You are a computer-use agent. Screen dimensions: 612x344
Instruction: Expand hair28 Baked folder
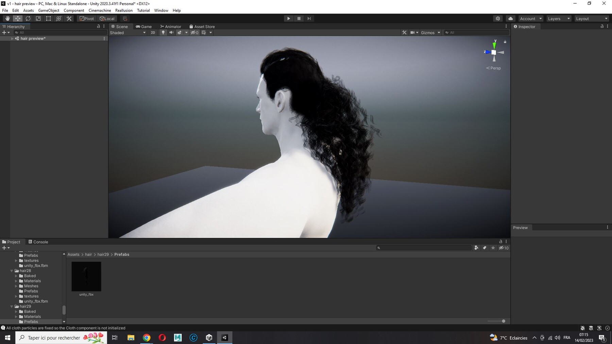[x=16, y=276]
